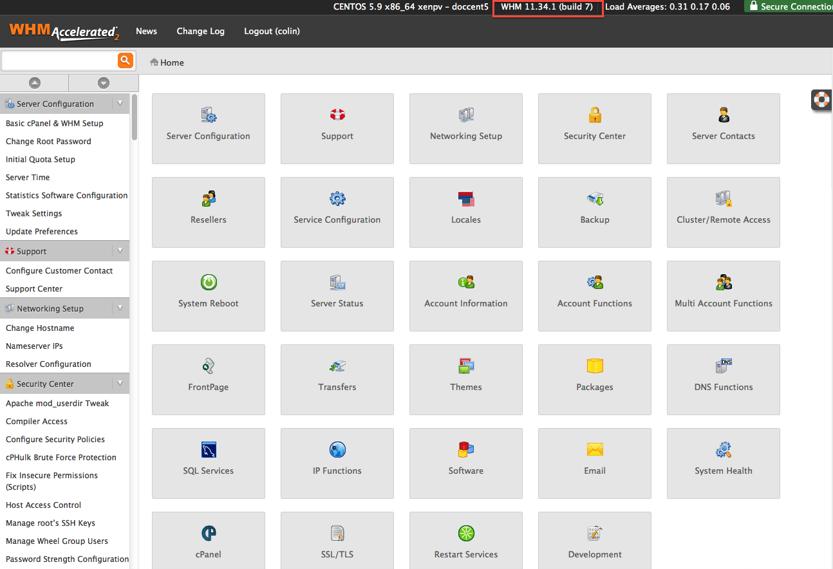Open the Themes tile

click(x=466, y=380)
